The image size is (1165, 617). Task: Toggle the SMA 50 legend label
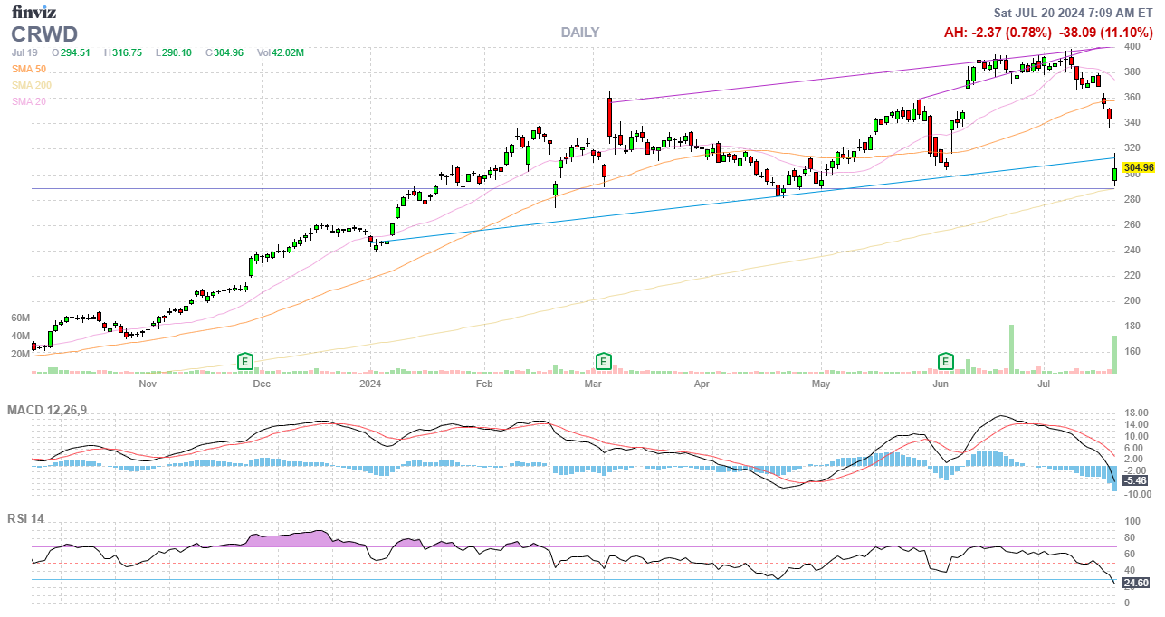[29, 69]
